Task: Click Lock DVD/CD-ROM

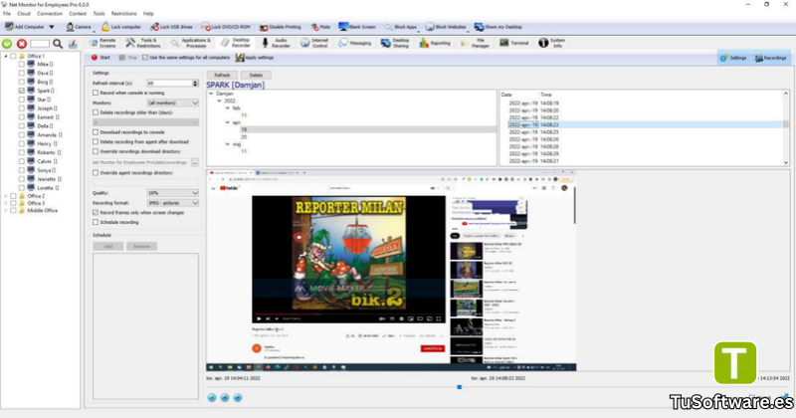Action: (x=226, y=27)
